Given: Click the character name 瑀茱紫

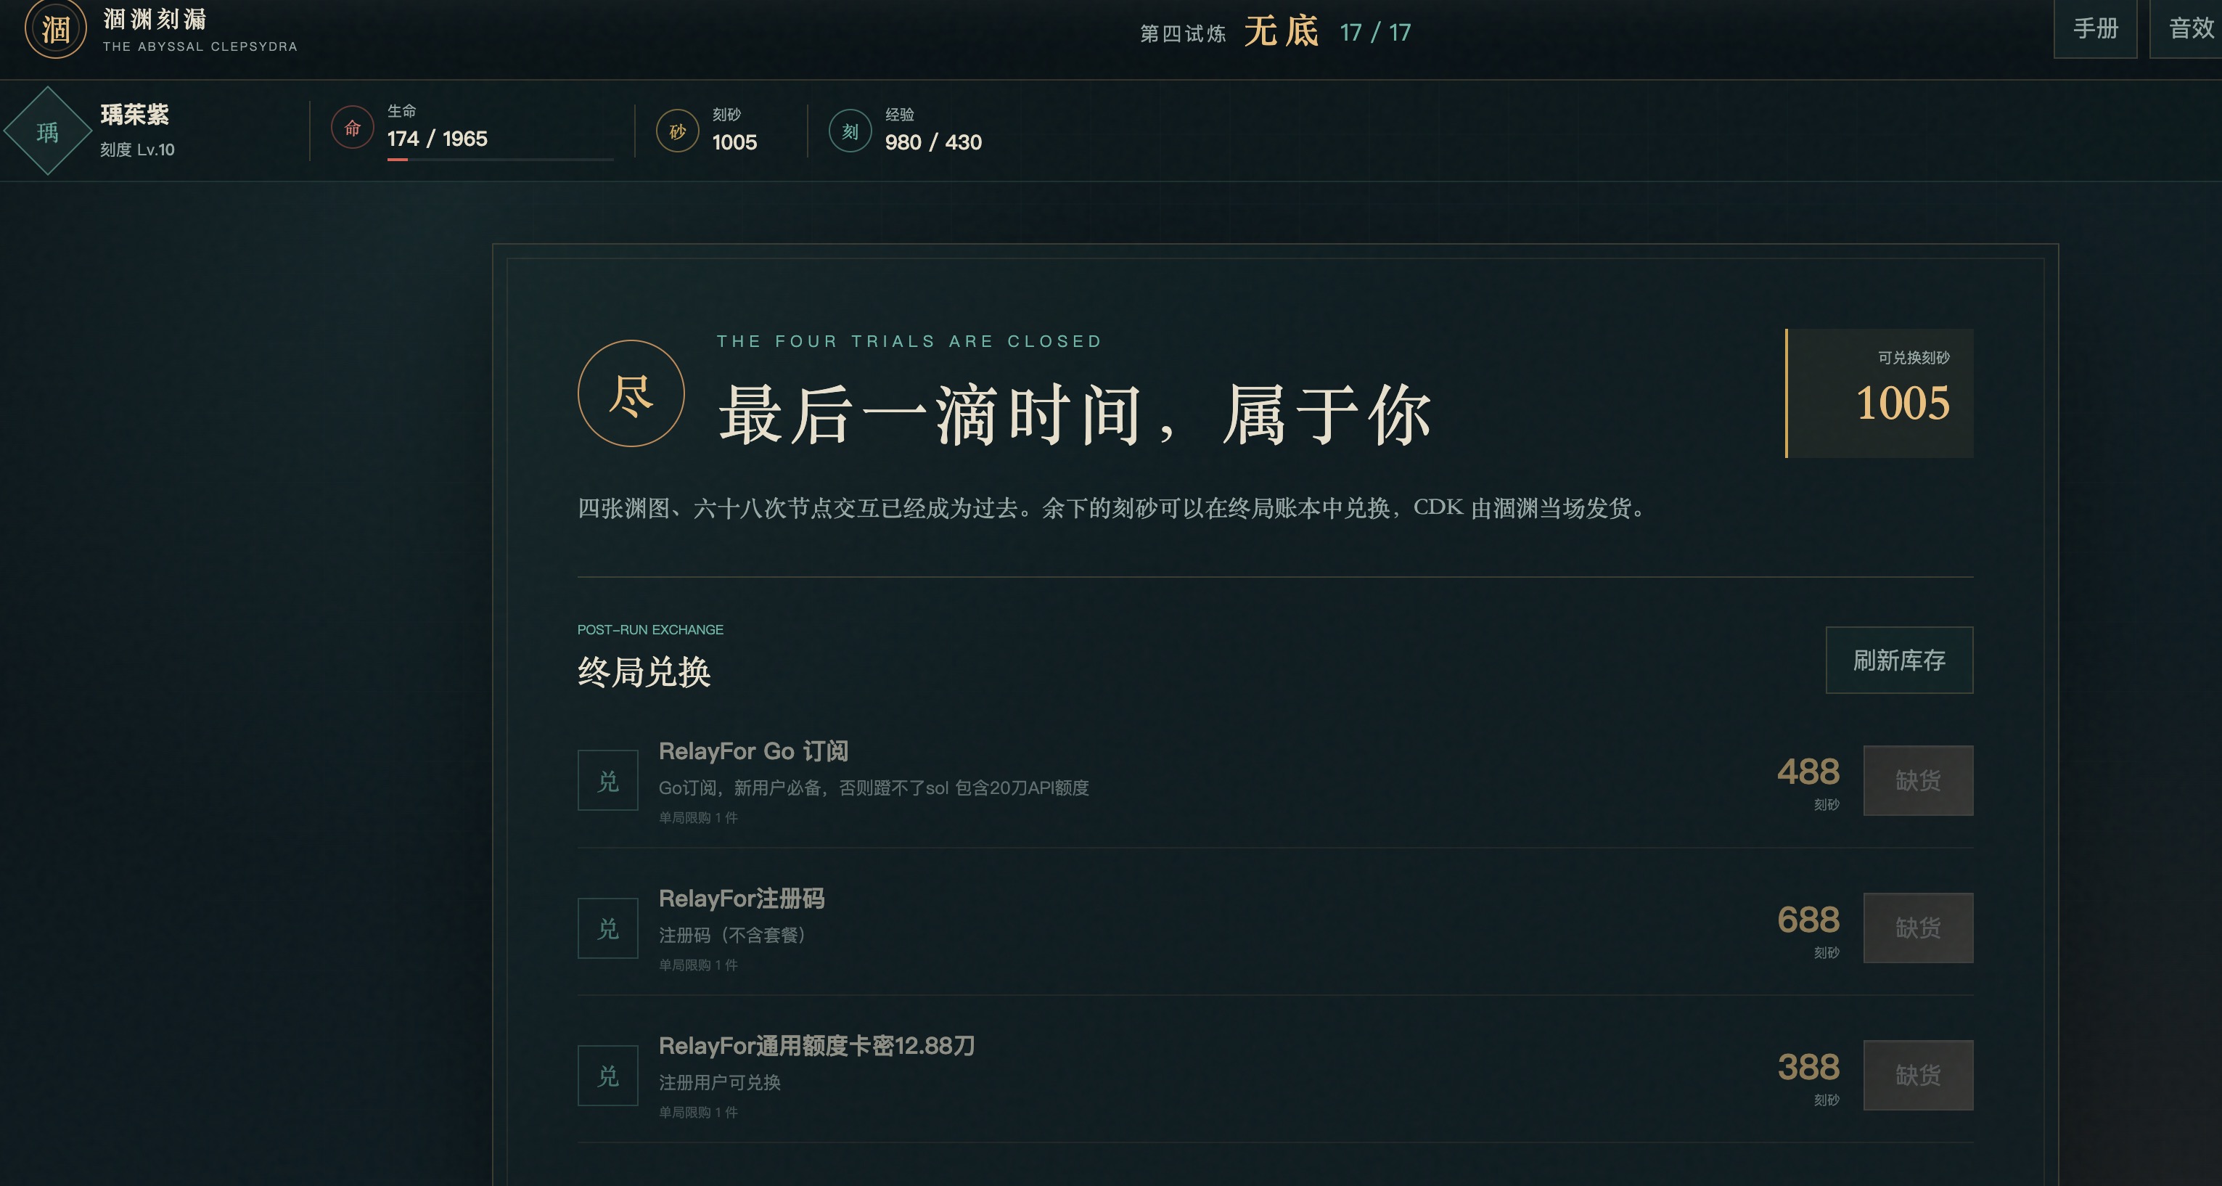Looking at the screenshot, I should (x=134, y=114).
